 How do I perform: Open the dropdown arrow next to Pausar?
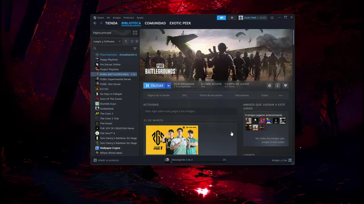(168, 86)
